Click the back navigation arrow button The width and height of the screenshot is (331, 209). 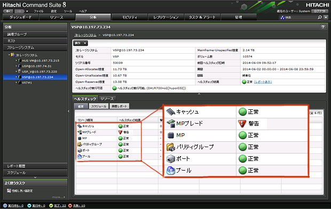(8, 11)
